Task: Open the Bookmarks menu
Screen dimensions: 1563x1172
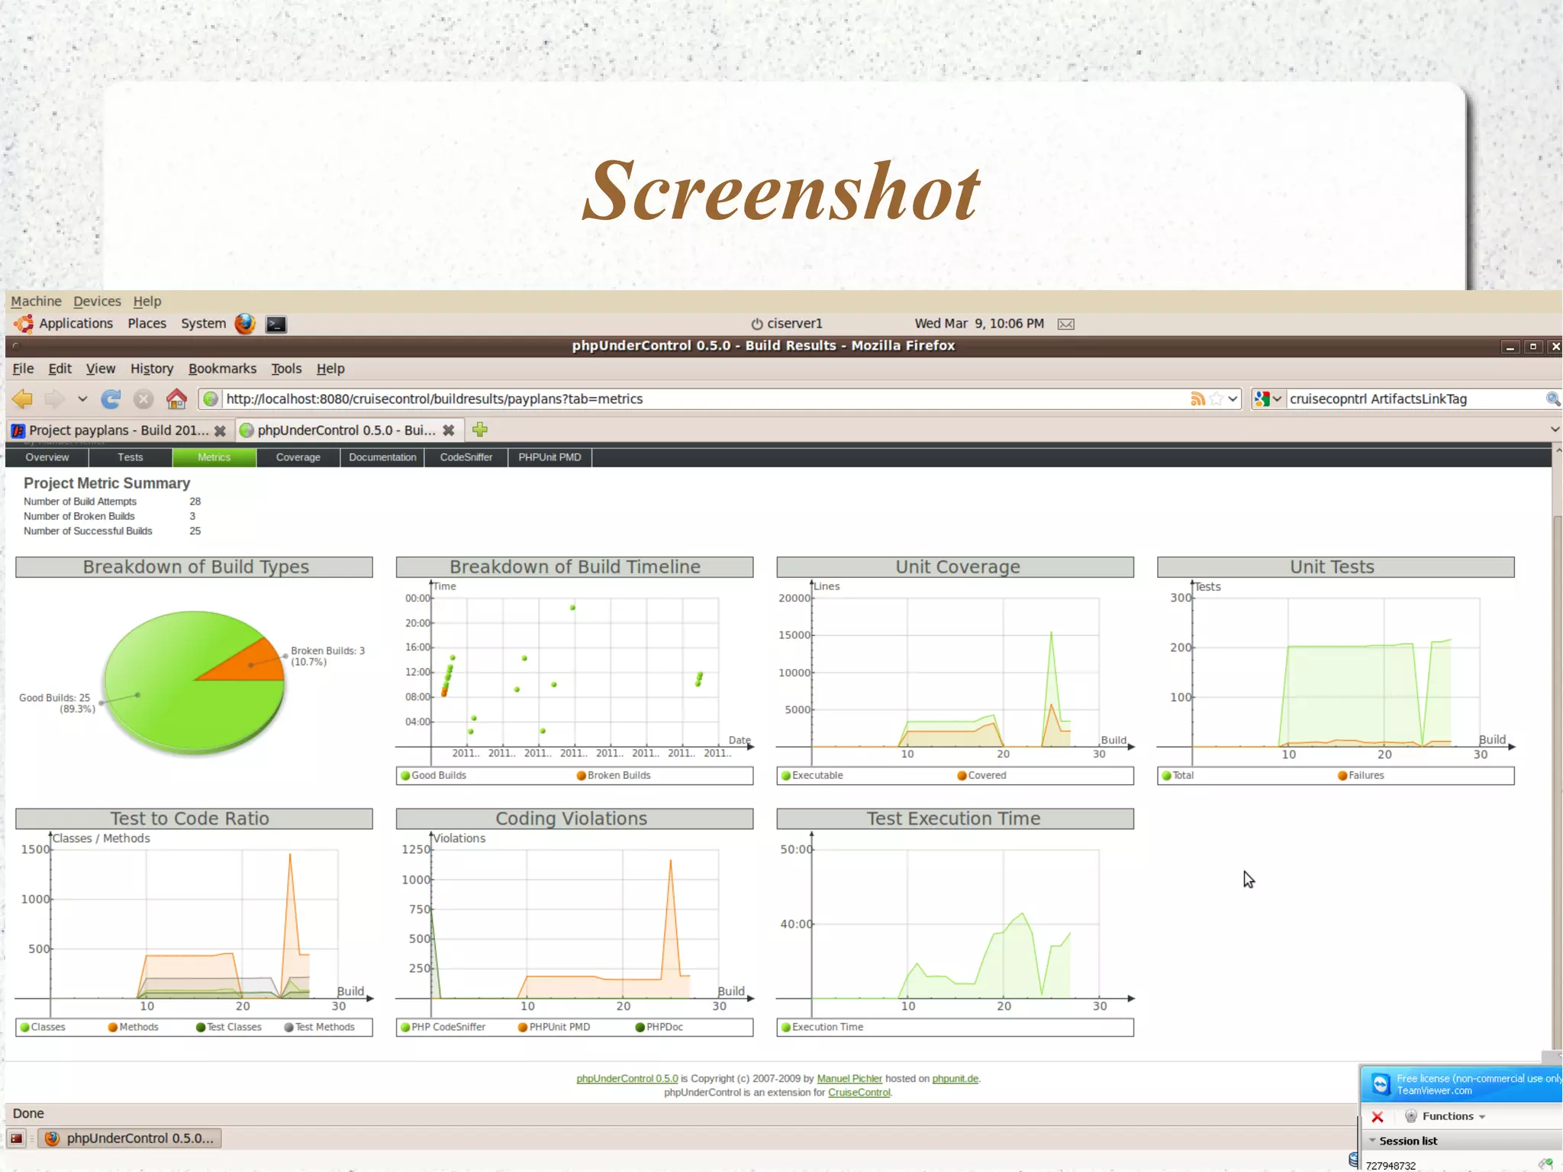Action: tap(222, 369)
